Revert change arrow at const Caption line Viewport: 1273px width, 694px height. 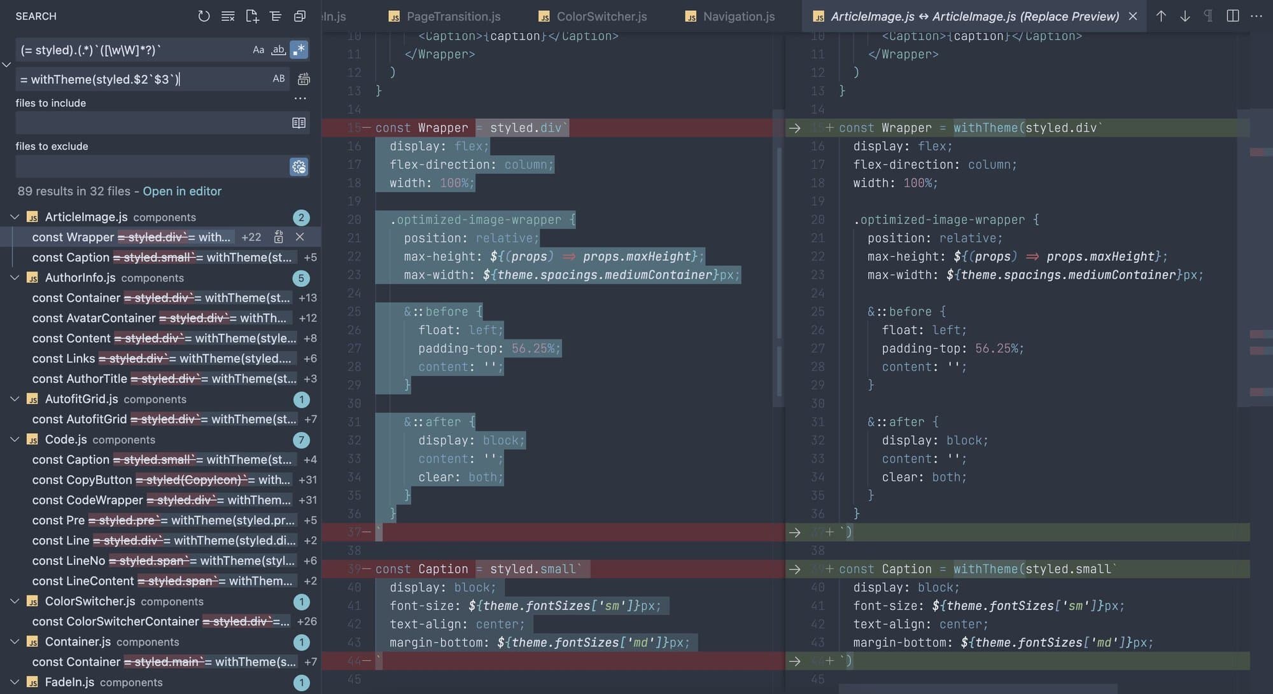[795, 569]
